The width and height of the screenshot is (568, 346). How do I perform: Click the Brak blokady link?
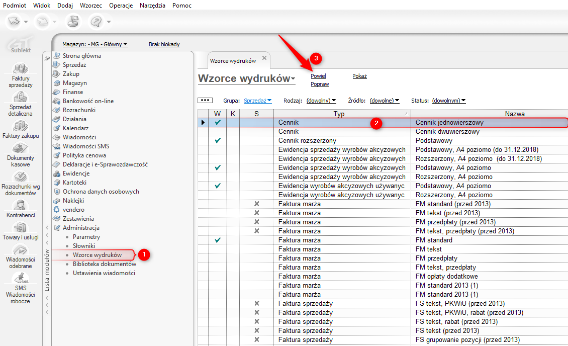pyautogui.click(x=164, y=44)
